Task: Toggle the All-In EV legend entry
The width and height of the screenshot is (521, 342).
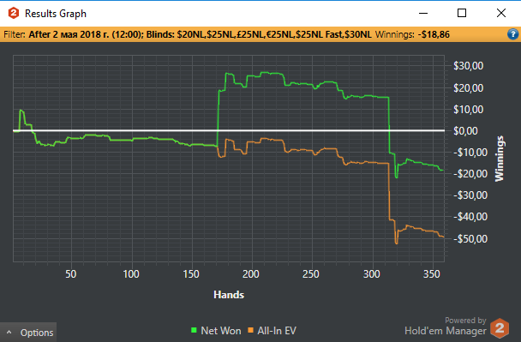Action: click(272, 331)
